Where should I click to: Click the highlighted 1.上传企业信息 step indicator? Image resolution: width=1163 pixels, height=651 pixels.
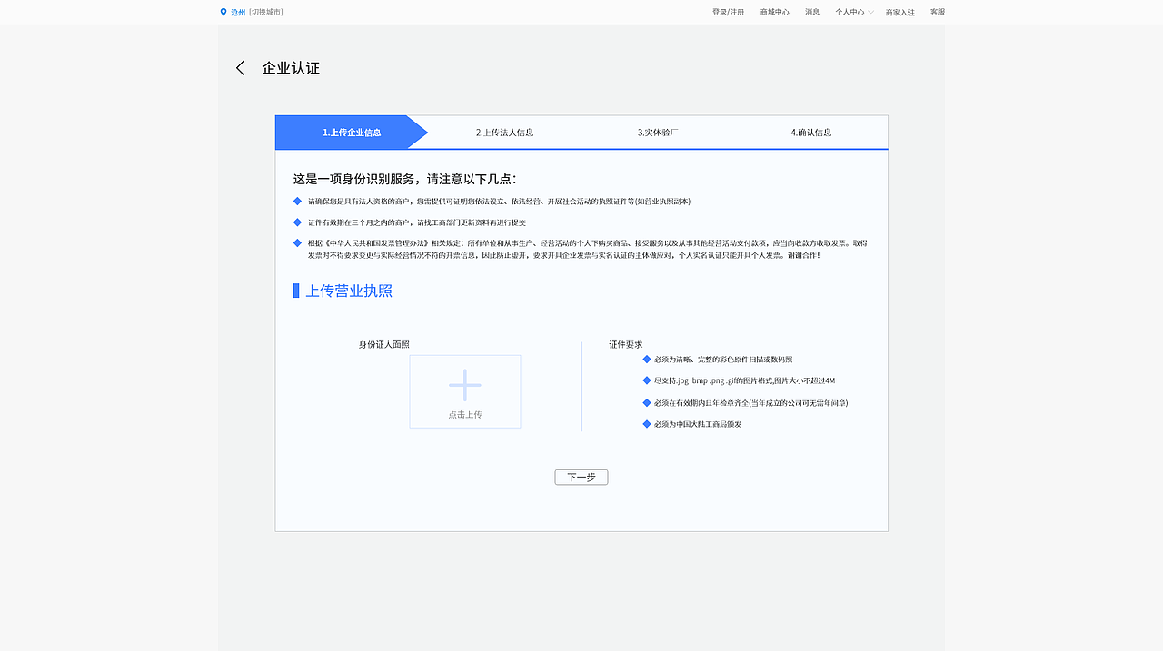click(352, 132)
